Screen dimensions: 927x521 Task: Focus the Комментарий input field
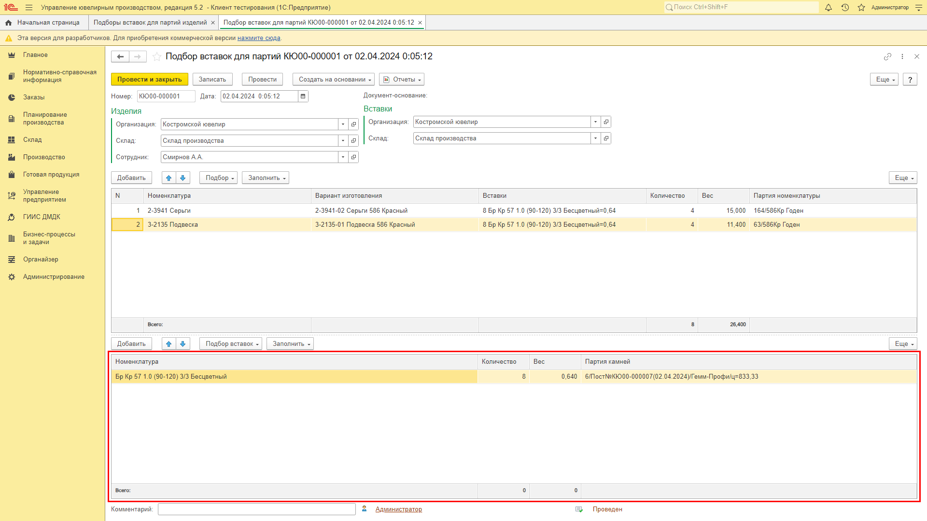click(257, 509)
